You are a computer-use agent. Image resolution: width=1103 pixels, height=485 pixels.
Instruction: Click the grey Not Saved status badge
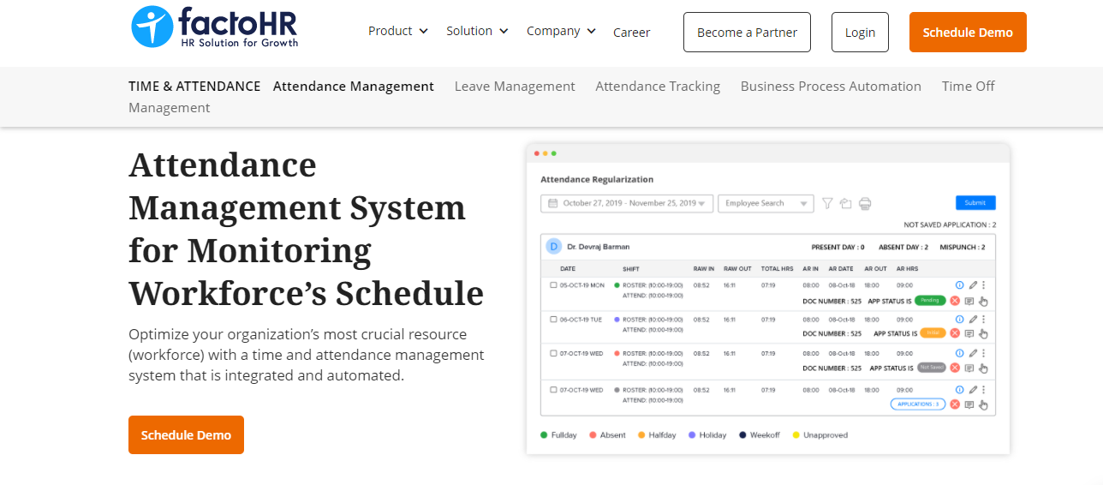[x=931, y=368]
